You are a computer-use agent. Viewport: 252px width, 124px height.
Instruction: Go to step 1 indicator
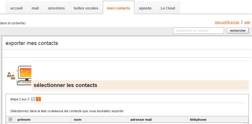coord(33,99)
